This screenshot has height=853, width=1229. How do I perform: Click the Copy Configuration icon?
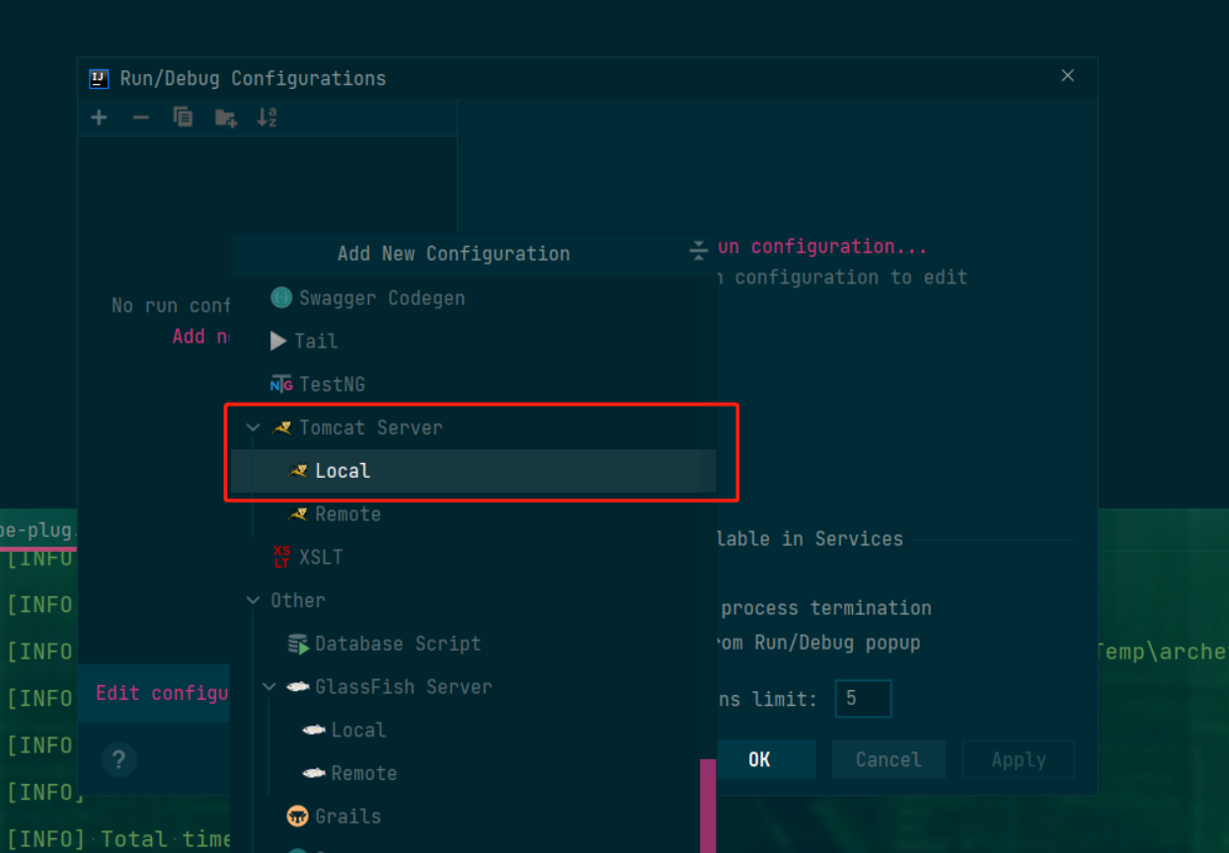[183, 117]
